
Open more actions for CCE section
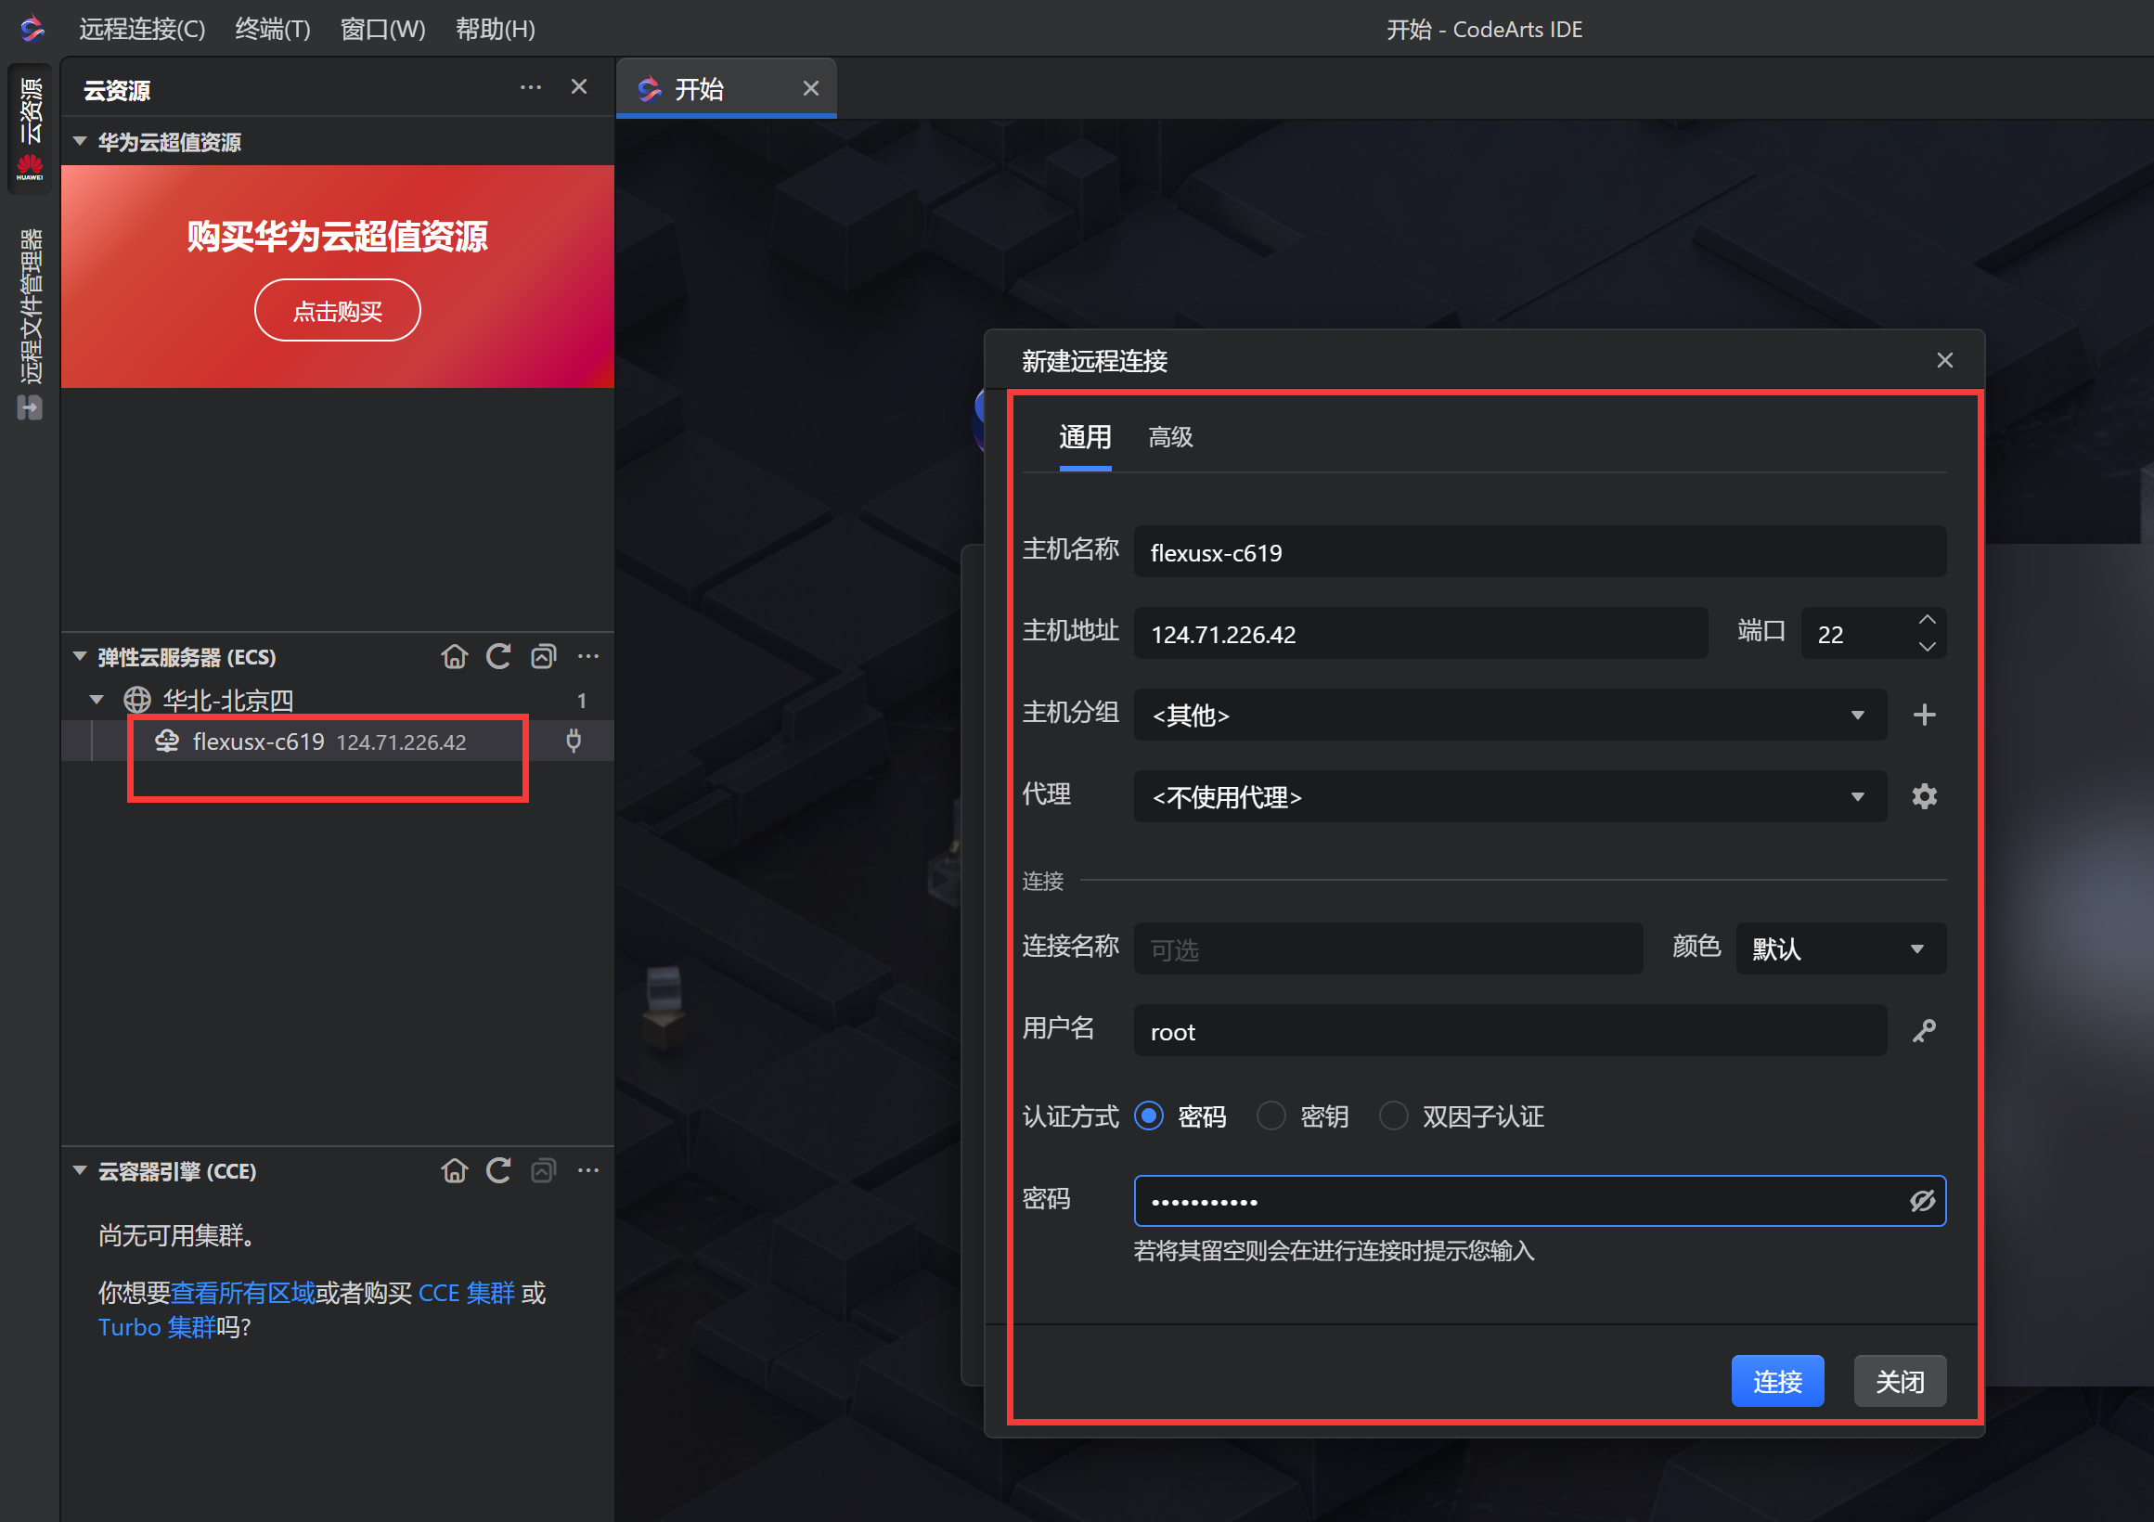tap(588, 1171)
